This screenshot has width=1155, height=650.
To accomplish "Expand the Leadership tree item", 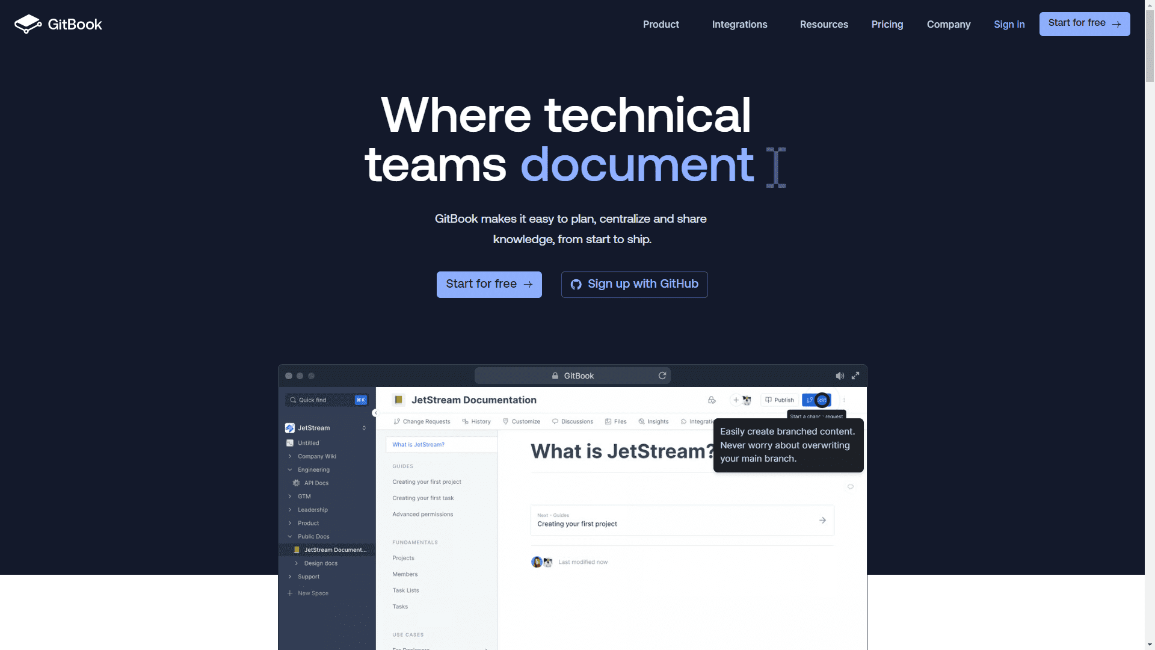I will pos(290,510).
